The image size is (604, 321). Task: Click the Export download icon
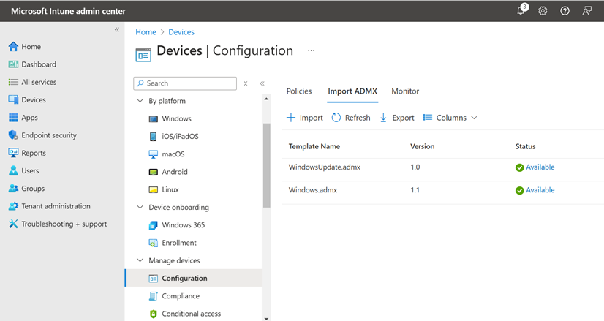click(x=384, y=118)
